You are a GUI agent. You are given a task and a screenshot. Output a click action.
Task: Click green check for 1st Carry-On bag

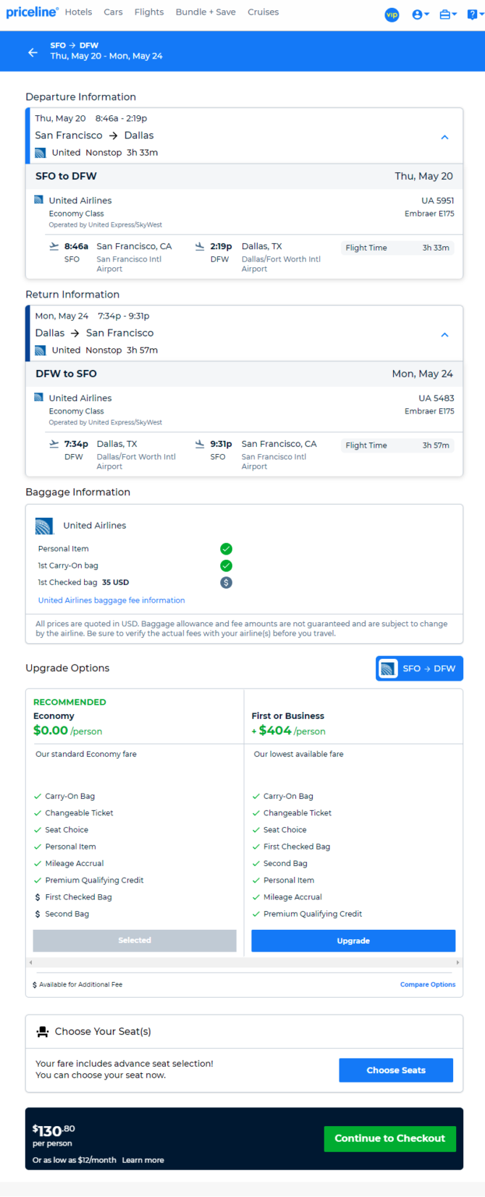pos(226,566)
